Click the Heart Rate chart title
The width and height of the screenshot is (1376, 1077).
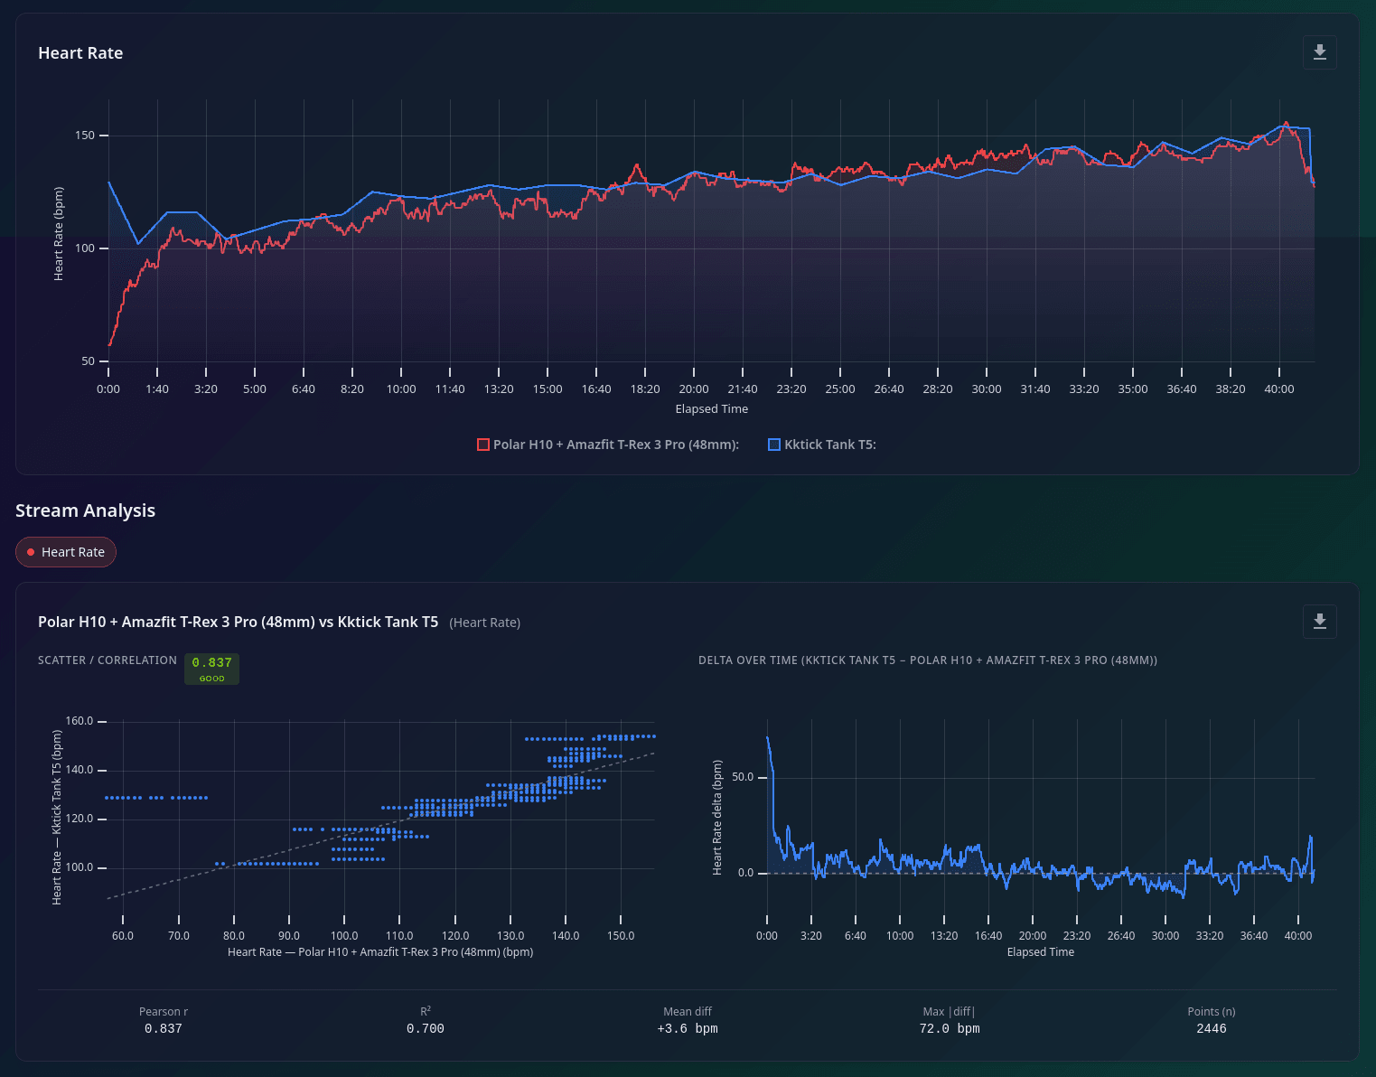click(x=80, y=53)
